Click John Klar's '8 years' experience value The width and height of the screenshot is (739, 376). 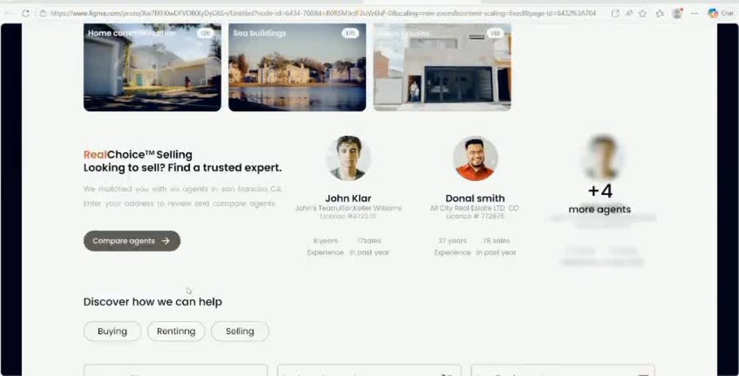326,241
